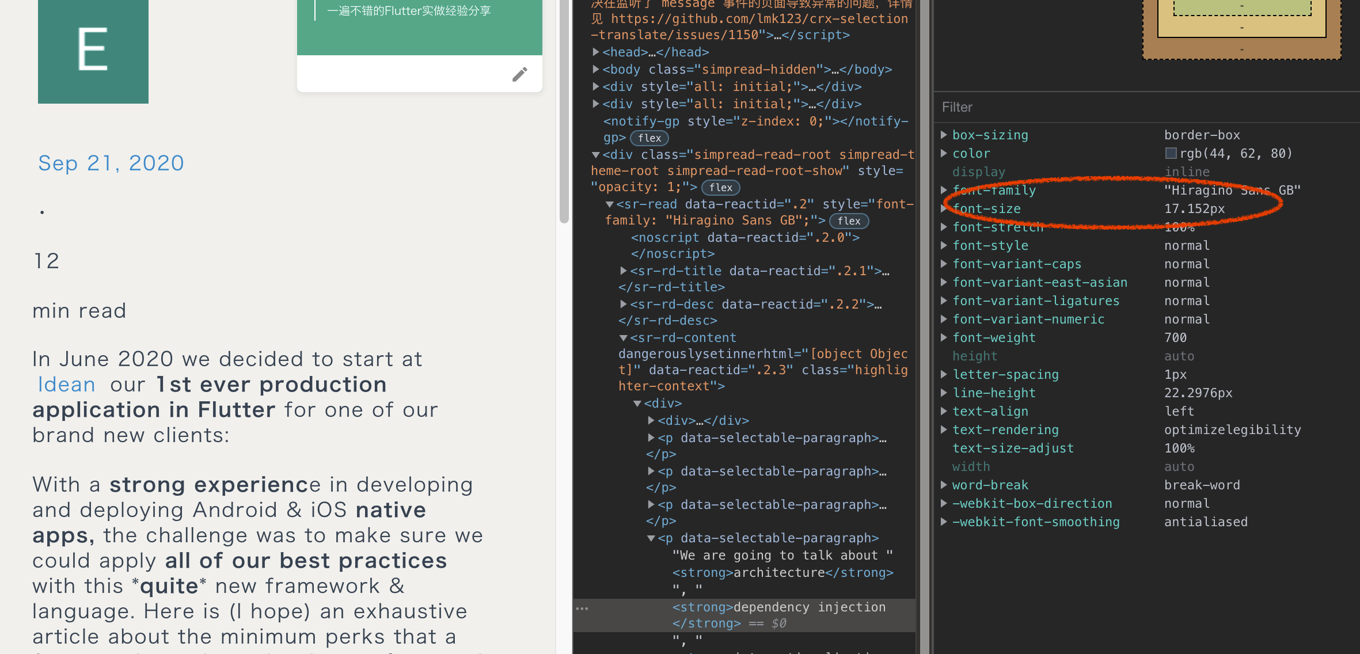Click the page vertical scrollbar thumb

564,109
